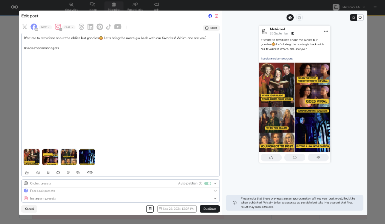Enable the YouTube network icon
385x224 pixels.
pyautogui.click(x=118, y=27)
